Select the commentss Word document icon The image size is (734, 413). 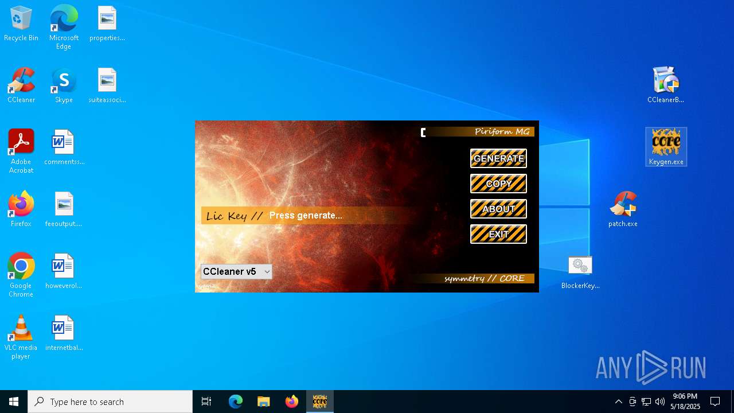coord(64,148)
